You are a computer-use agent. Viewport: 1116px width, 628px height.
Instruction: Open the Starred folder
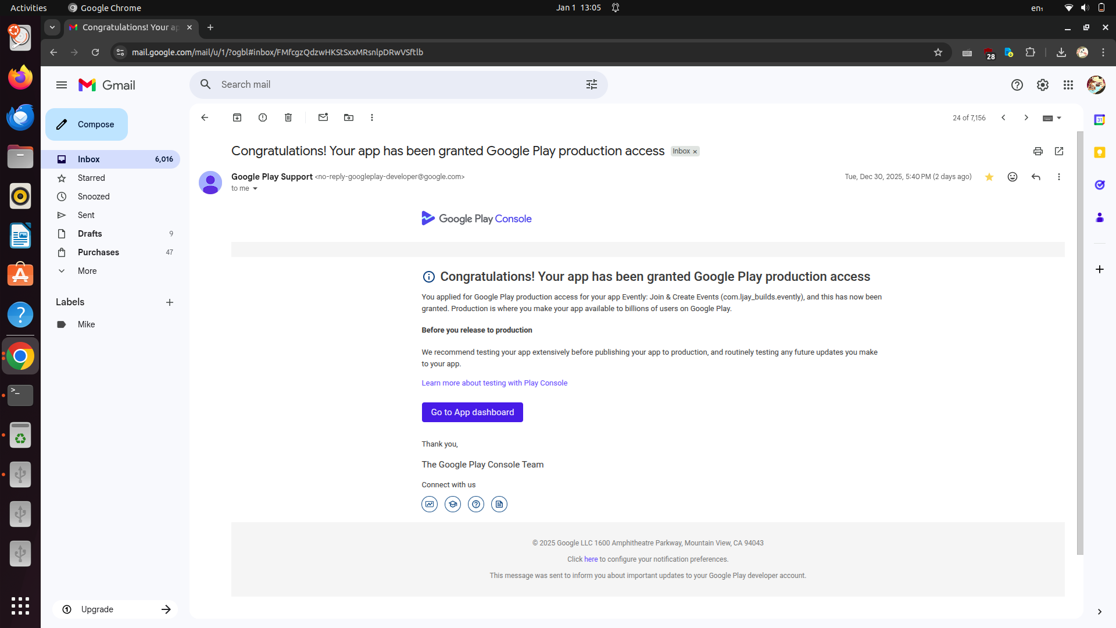91,178
